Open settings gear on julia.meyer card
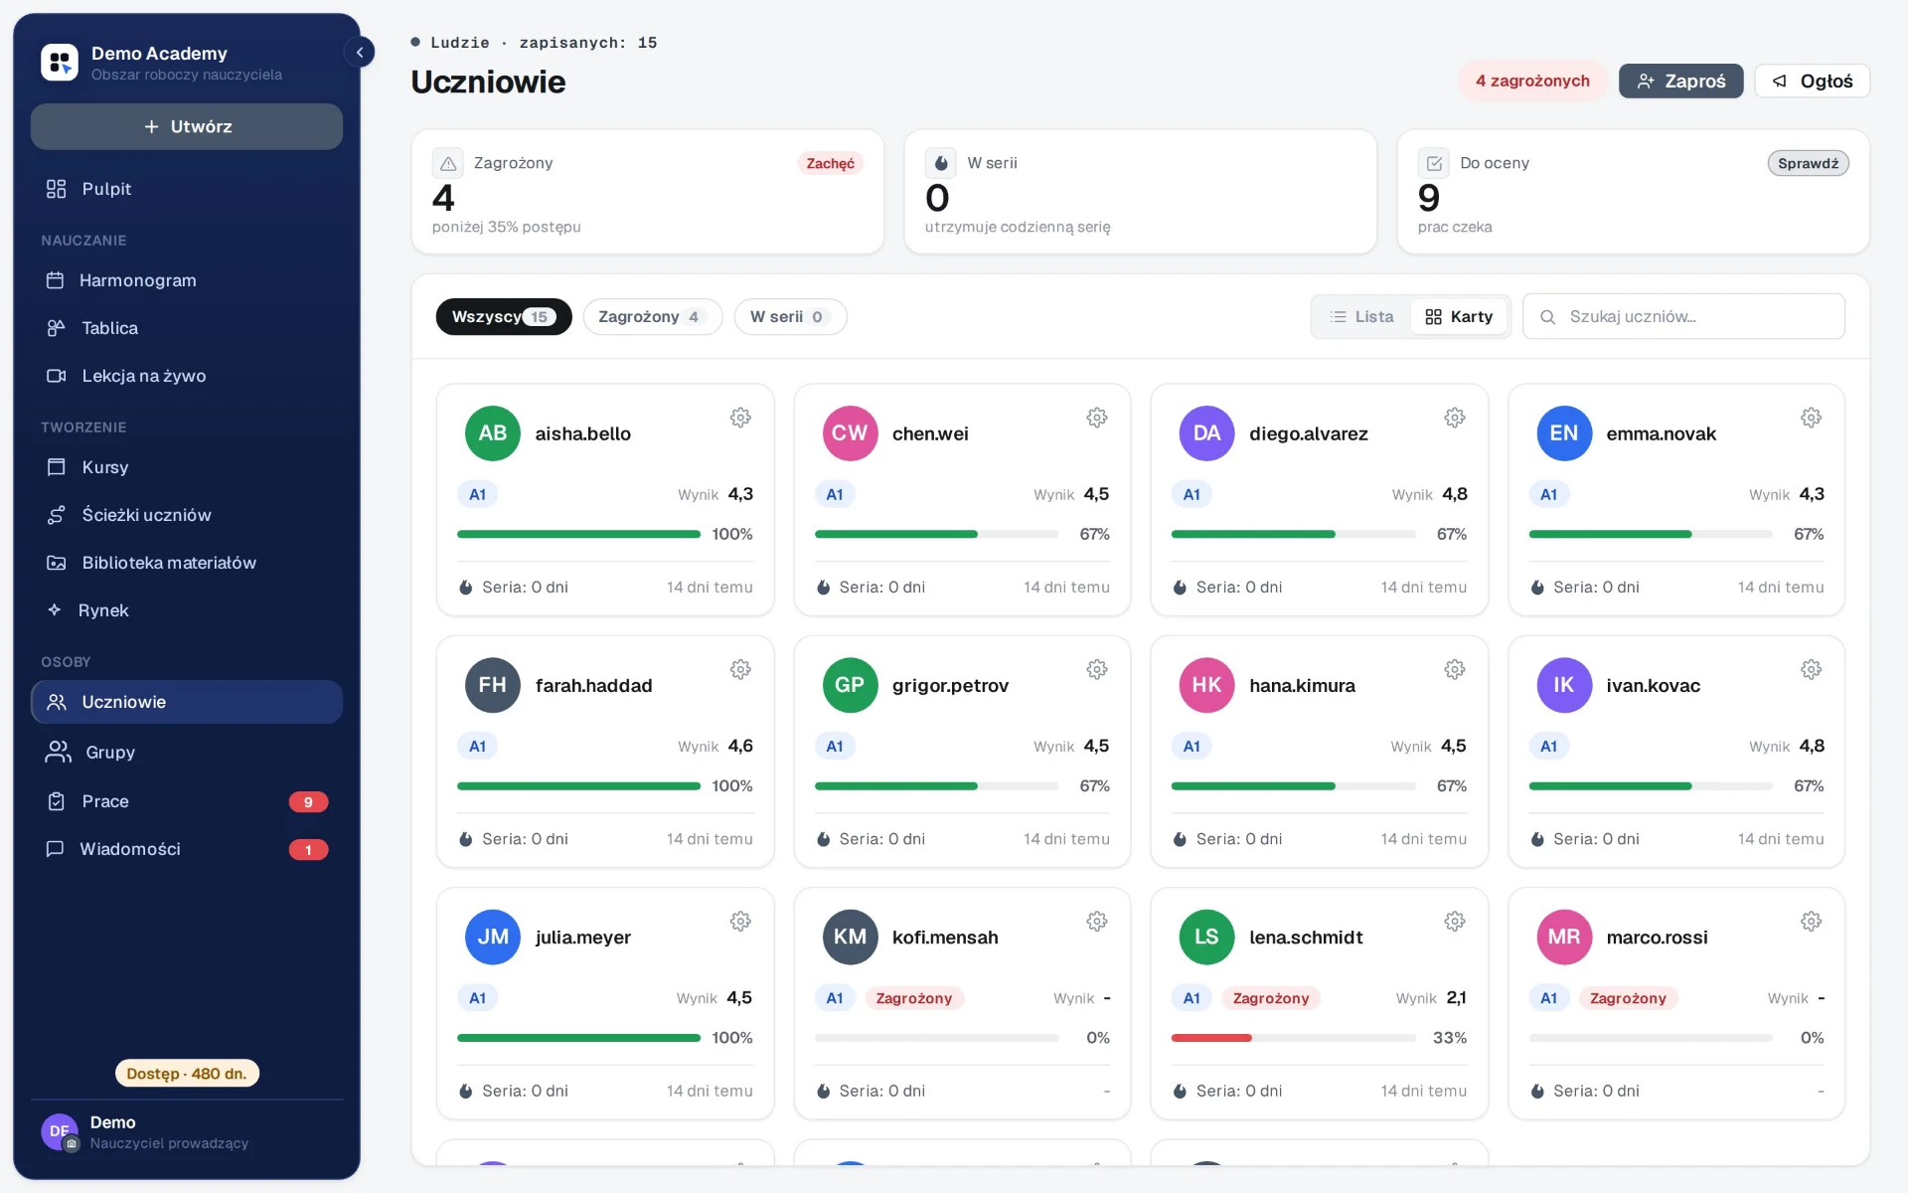Screen dimensions: 1908x1193 point(740,922)
